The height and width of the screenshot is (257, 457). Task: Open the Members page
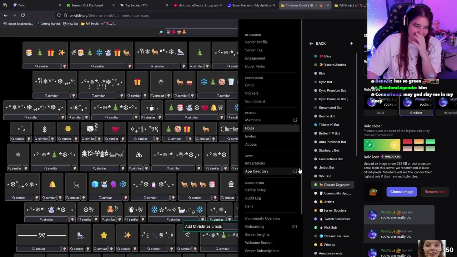(253, 120)
